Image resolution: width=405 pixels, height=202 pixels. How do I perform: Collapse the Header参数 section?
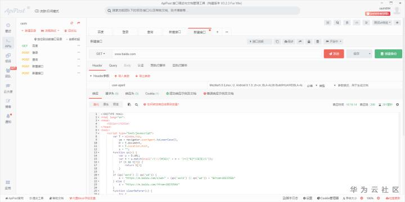[100, 76]
